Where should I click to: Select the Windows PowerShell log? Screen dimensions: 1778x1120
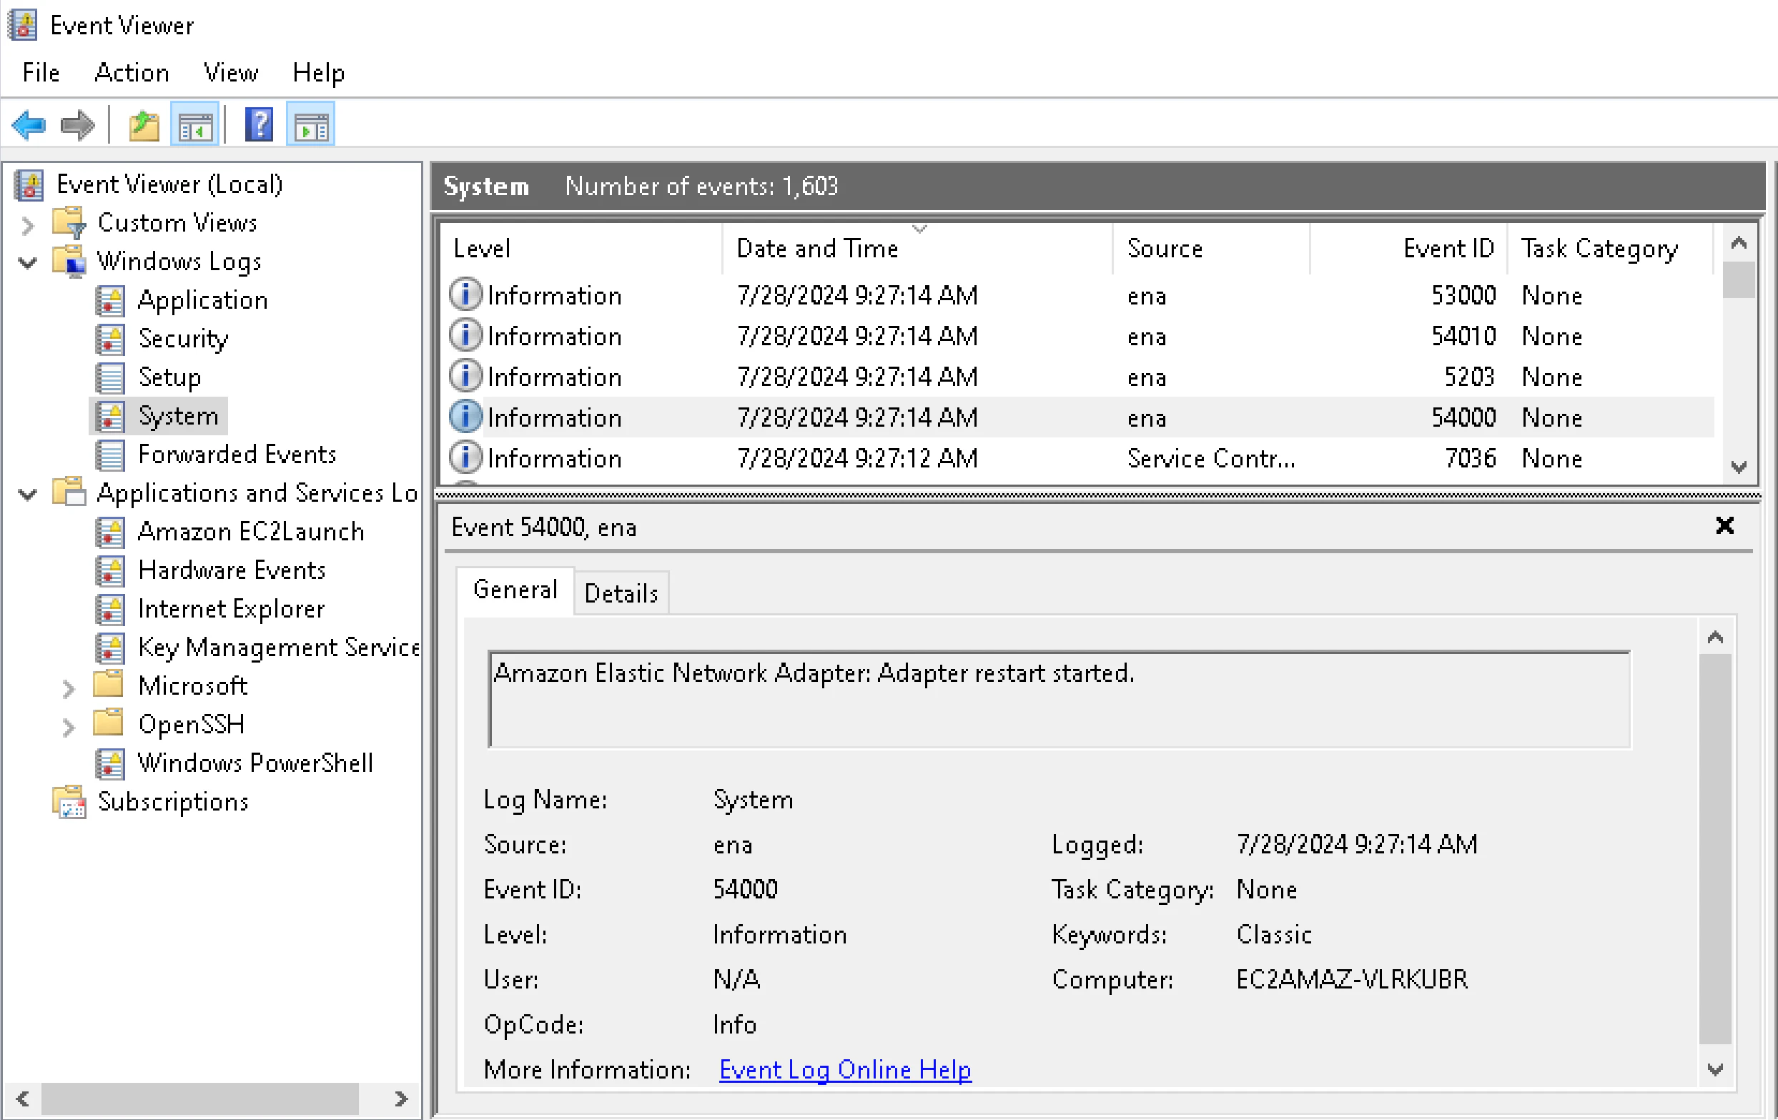pos(255,763)
